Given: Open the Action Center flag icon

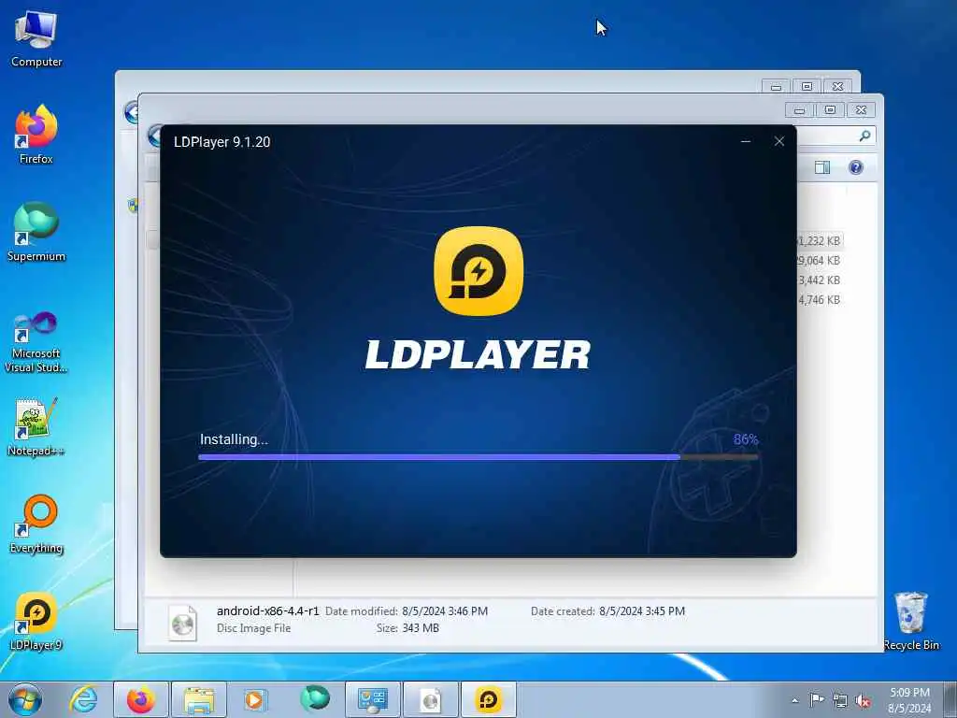Looking at the screenshot, I should (817, 700).
